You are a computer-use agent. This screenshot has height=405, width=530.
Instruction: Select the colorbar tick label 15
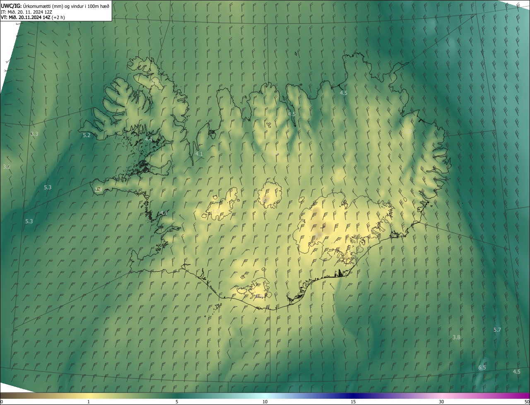point(353,402)
